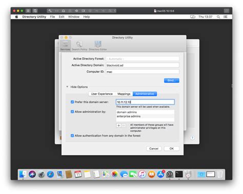Open Calendar icon showing 11
Viewport: 243px width, 194px height.
point(78,174)
